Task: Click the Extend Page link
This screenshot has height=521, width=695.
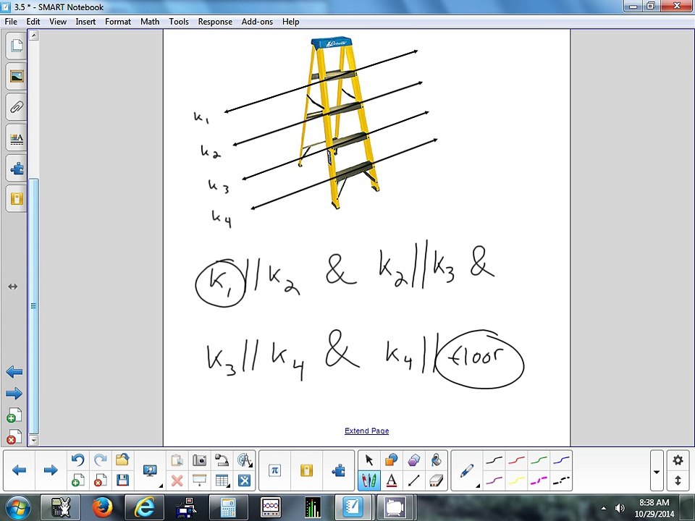Action: pyautogui.click(x=366, y=431)
